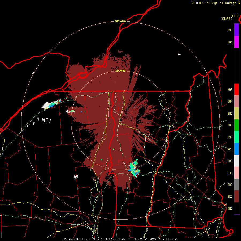Click the rain cell near southeast 50 NMI ring

pos(134,168)
